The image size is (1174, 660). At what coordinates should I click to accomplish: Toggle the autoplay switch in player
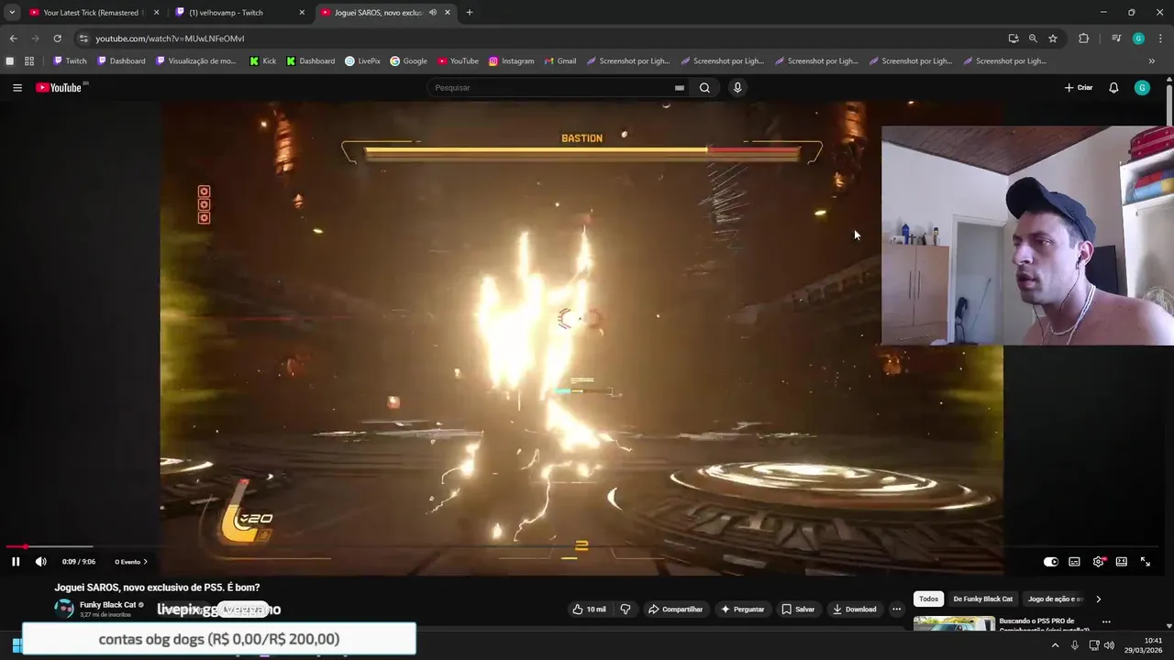[1050, 562]
